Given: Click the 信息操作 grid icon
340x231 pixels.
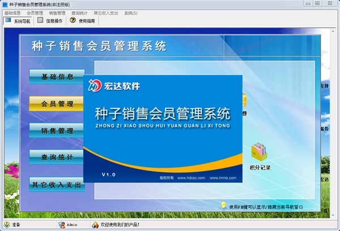Looking at the screenshot, I should click(40, 20).
